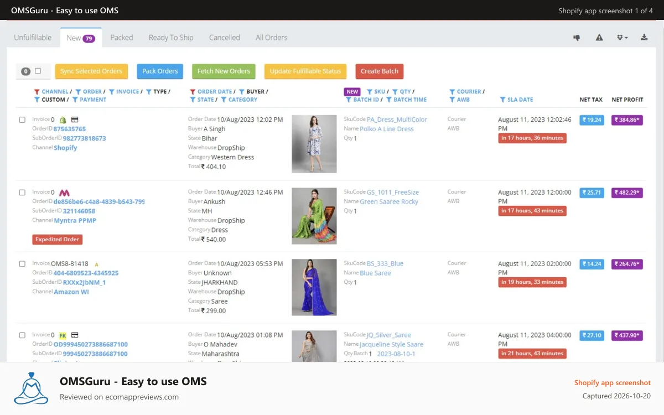
Task: Click net tax badge ₹ 25.71
Action: pyautogui.click(x=592, y=193)
